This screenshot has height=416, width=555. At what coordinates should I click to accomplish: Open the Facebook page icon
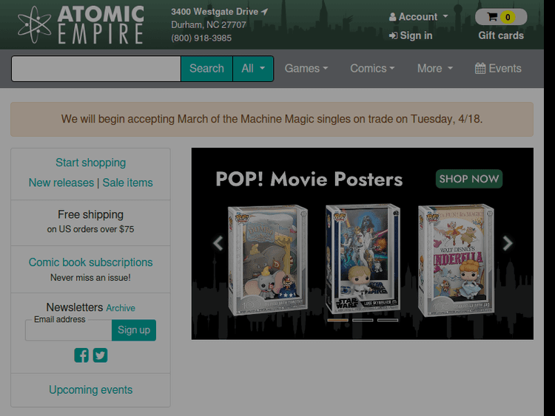coord(81,355)
